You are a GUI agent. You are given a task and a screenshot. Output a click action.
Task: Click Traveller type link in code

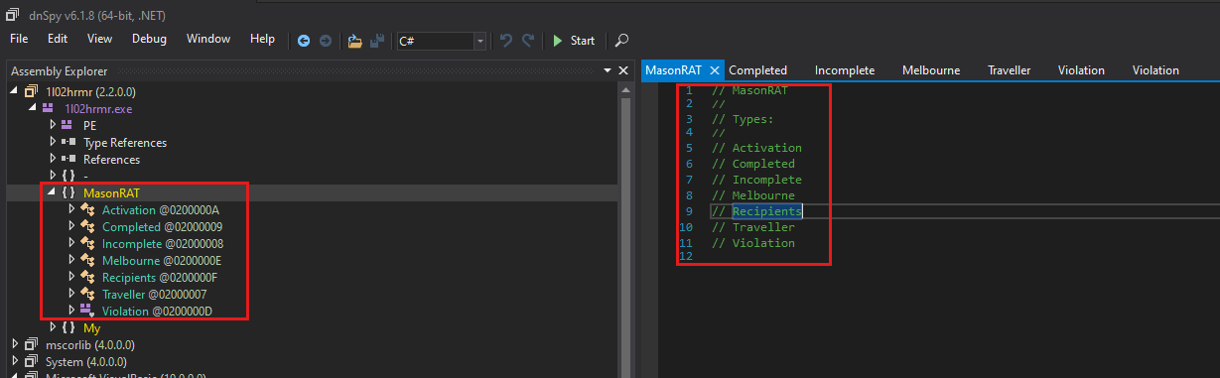click(763, 227)
